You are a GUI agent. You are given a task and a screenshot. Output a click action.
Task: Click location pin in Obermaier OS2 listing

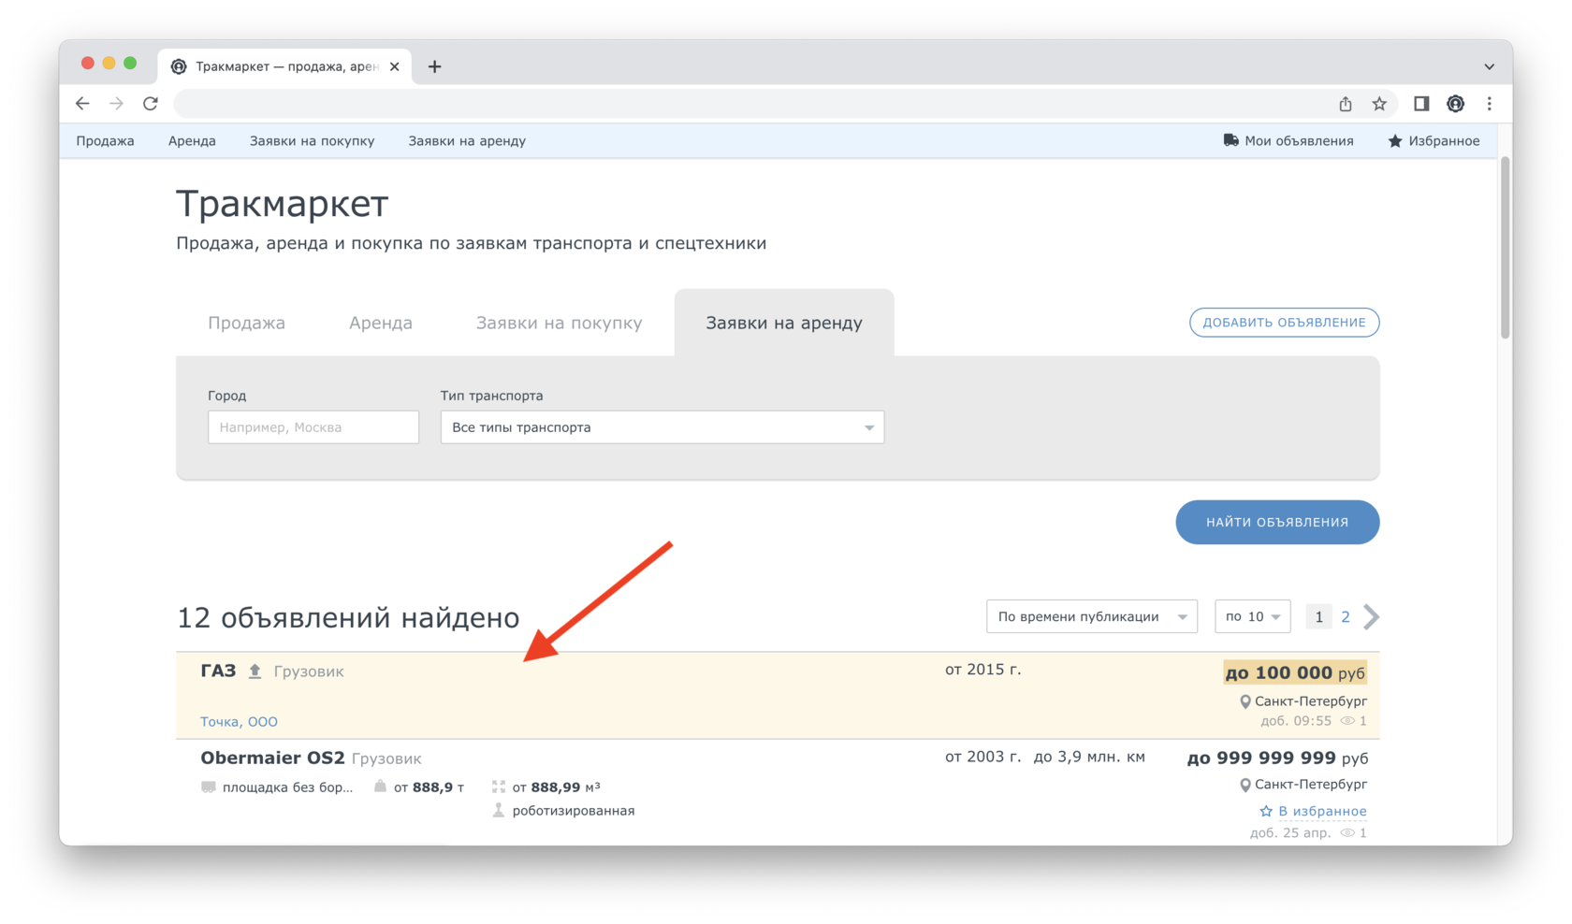click(x=1244, y=785)
